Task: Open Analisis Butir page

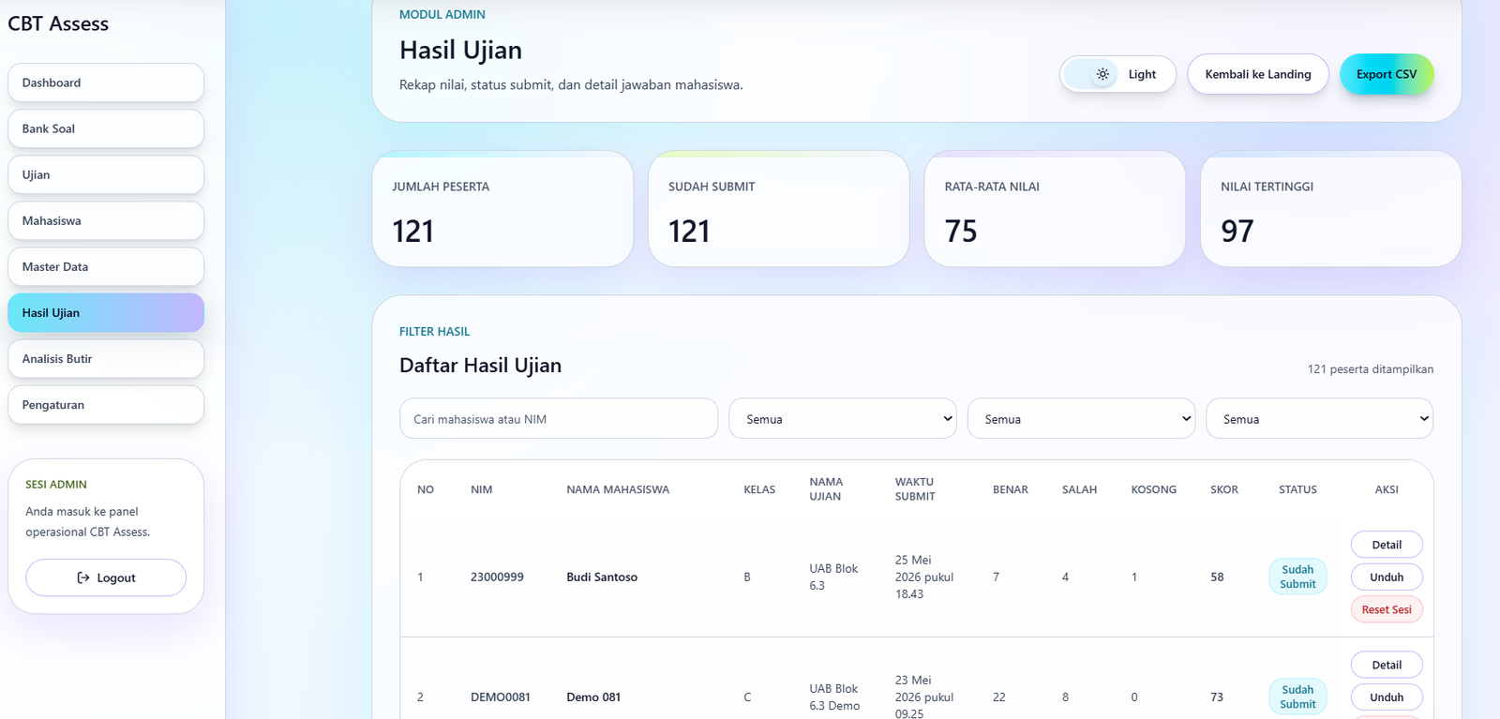Action: click(106, 358)
